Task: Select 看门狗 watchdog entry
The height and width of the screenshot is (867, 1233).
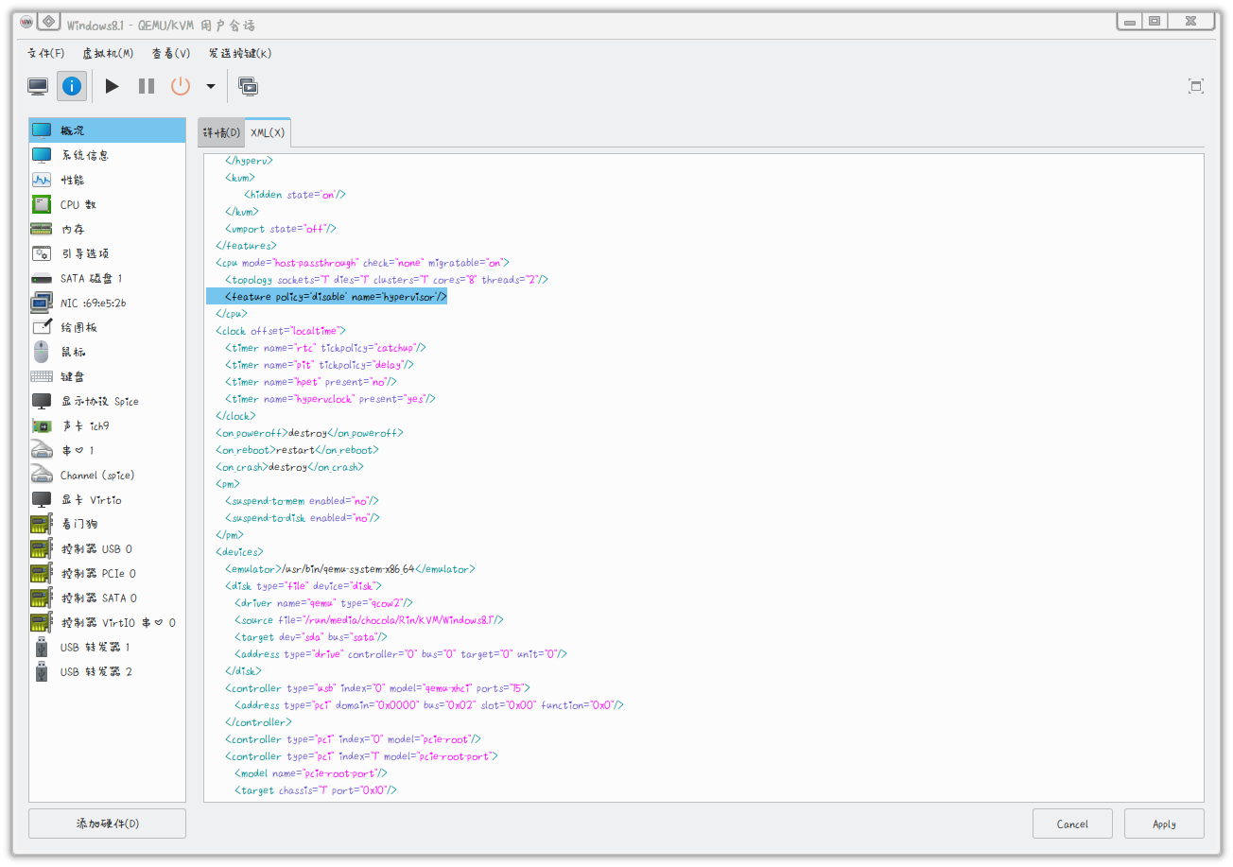Action: click(108, 524)
